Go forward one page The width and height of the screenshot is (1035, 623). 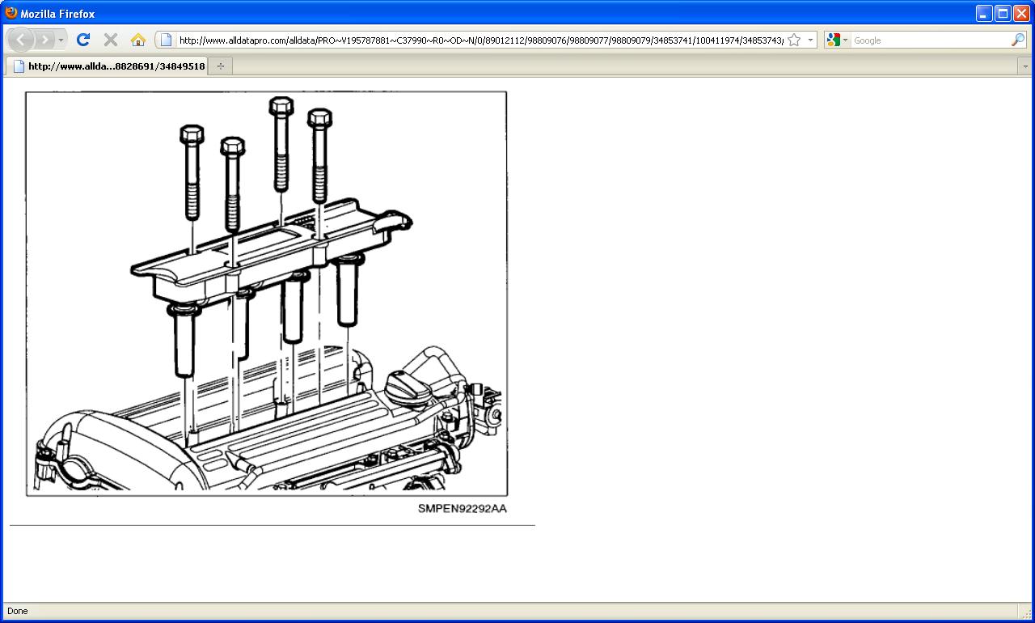pyautogui.click(x=44, y=40)
